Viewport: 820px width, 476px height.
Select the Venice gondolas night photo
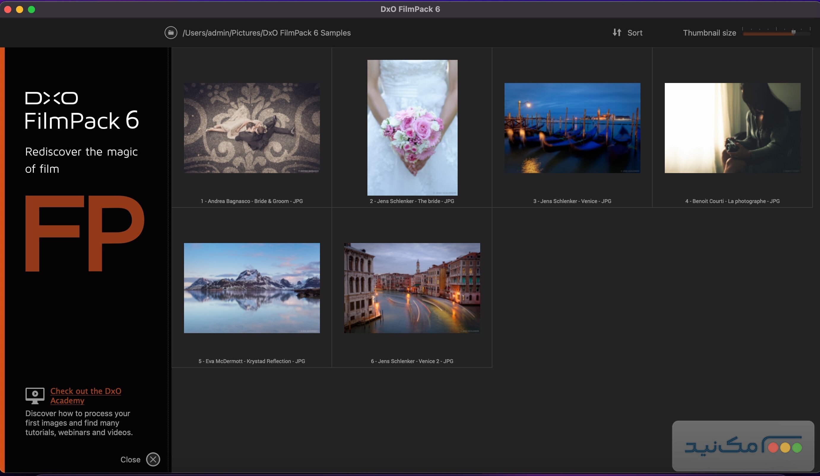click(572, 128)
